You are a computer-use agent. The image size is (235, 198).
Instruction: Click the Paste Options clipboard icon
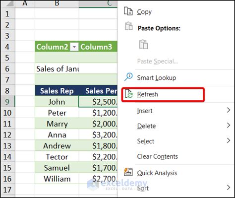point(129,26)
